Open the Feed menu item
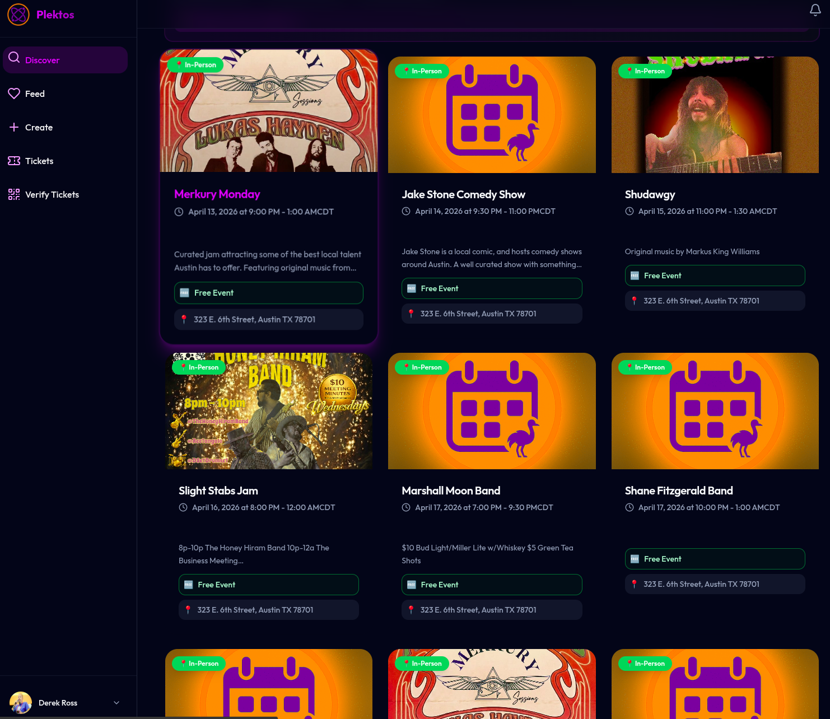This screenshot has height=719, width=830. 35,94
